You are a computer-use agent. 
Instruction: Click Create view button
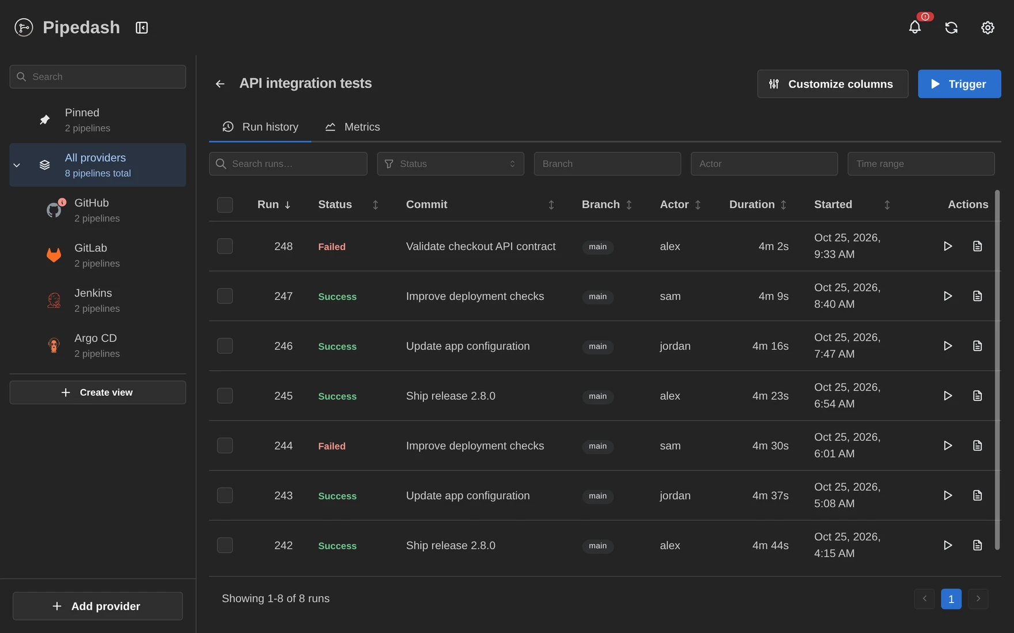[98, 392]
